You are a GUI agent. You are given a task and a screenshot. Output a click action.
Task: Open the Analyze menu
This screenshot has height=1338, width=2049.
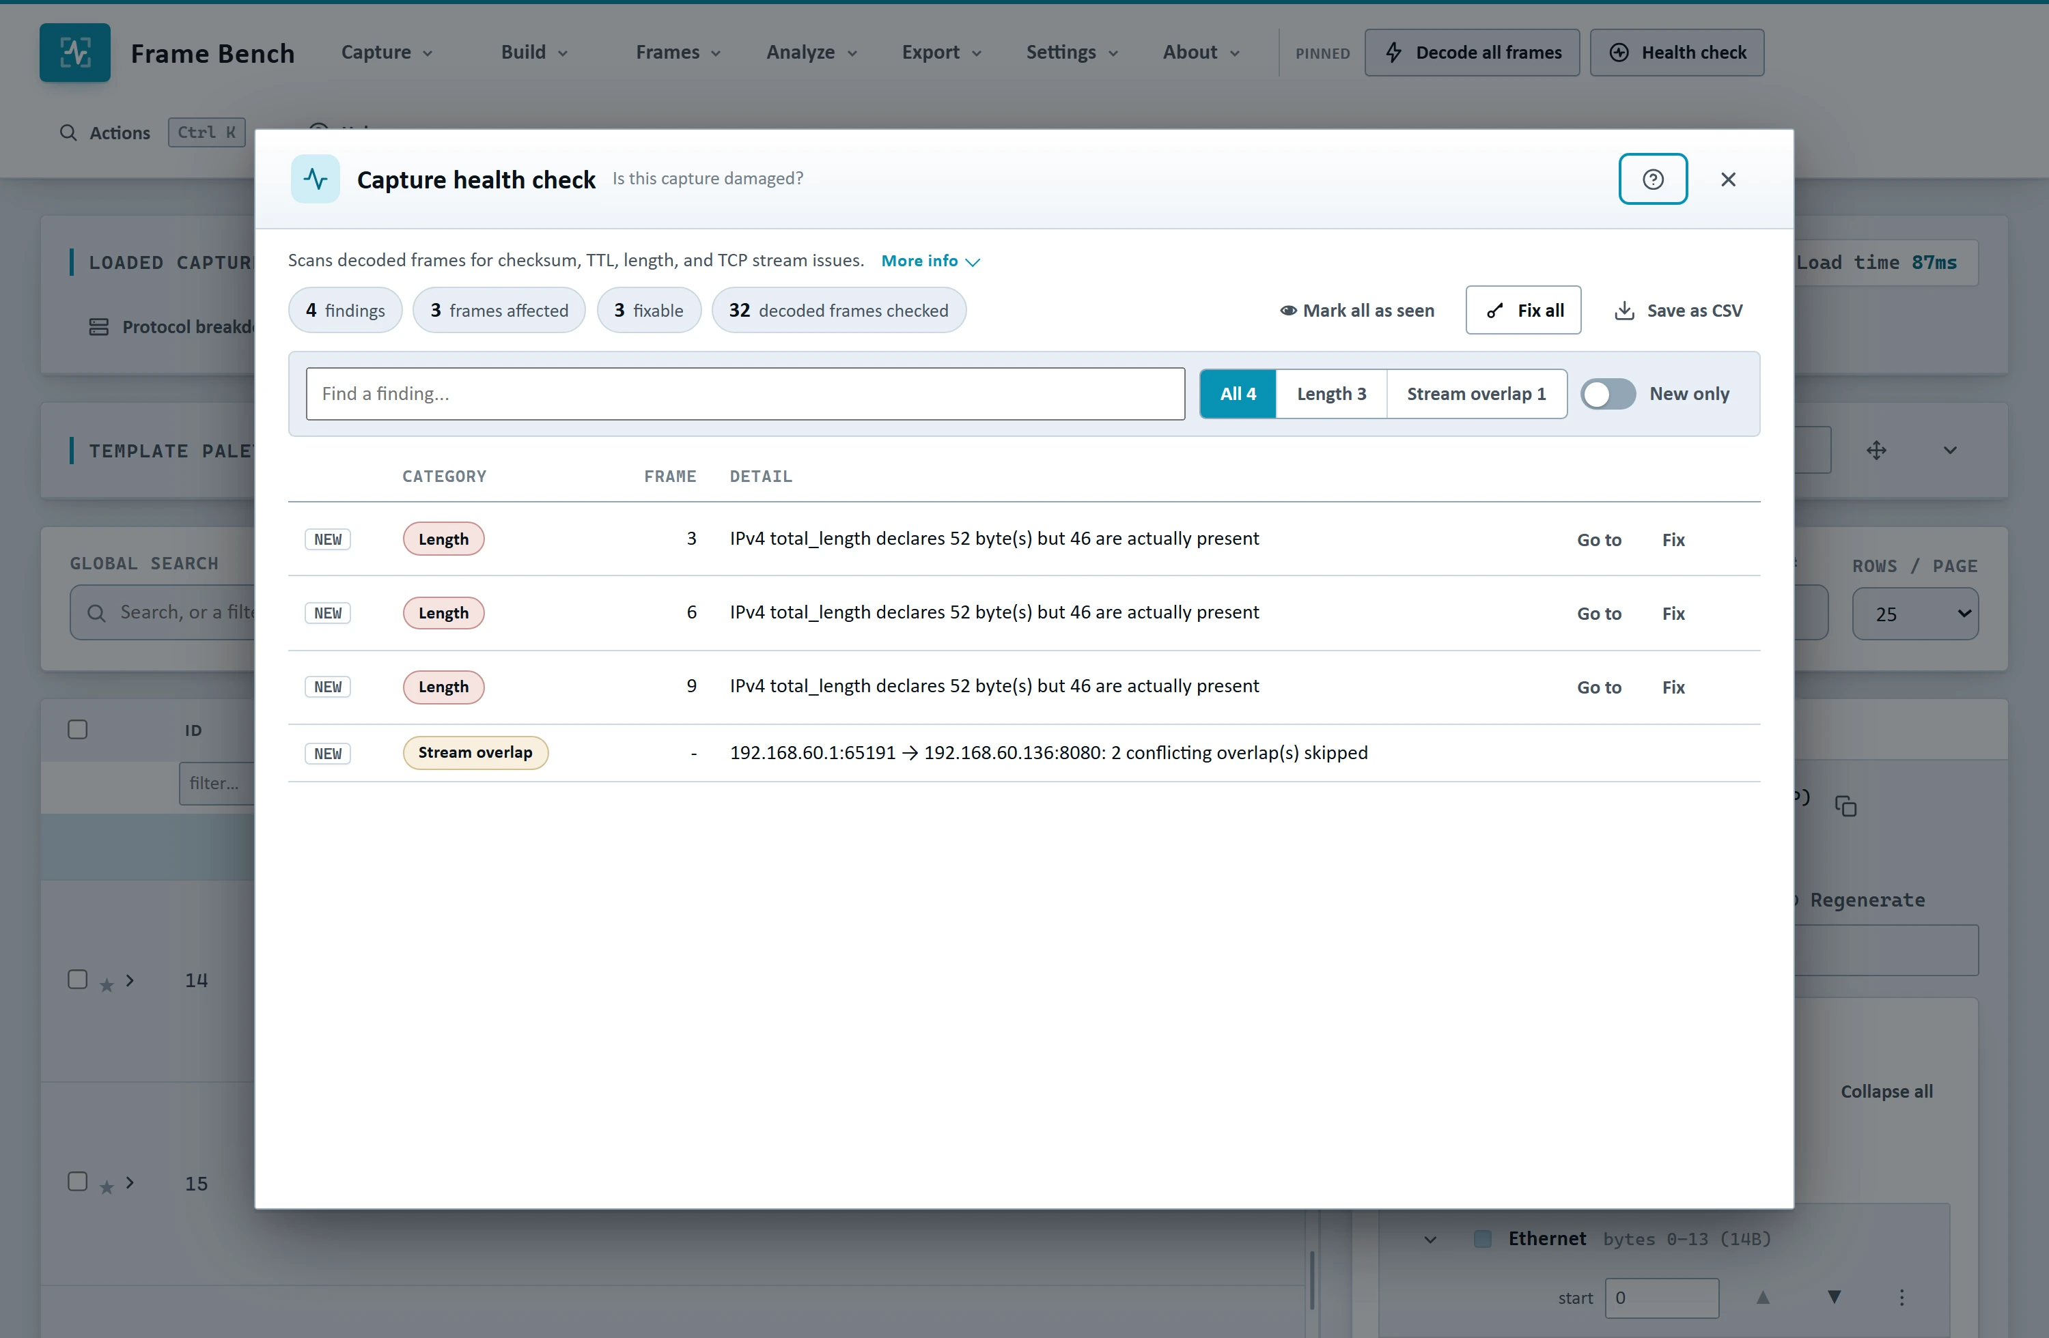[812, 53]
